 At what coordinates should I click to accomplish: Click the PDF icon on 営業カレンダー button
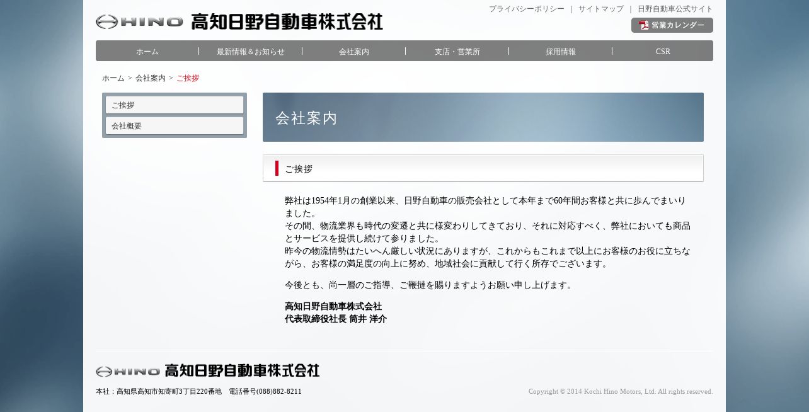click(x=643, y=25)
